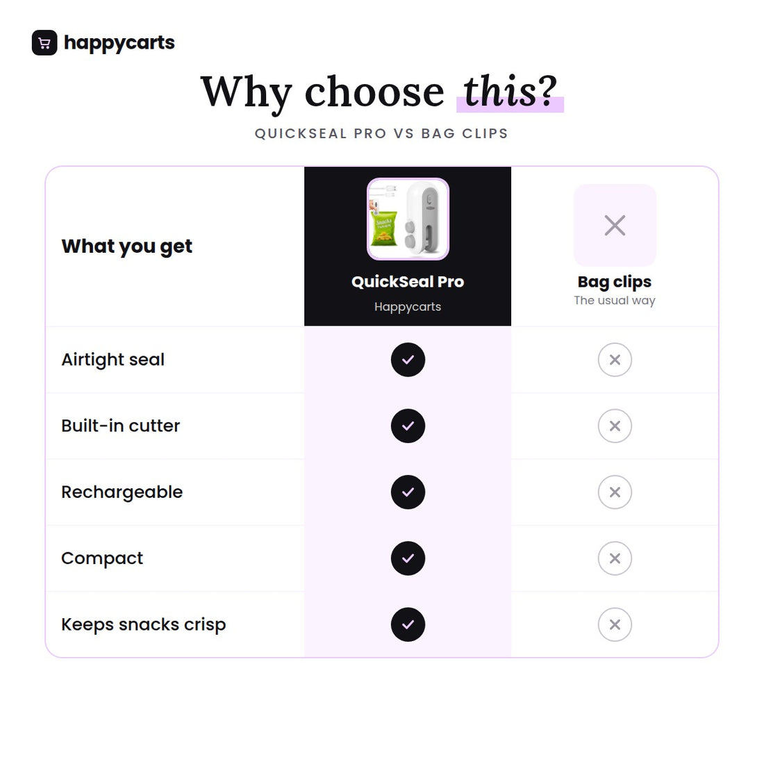Click the checkmark icon for Airtight seal
764x764 pixels.
(x=408, y=360)
